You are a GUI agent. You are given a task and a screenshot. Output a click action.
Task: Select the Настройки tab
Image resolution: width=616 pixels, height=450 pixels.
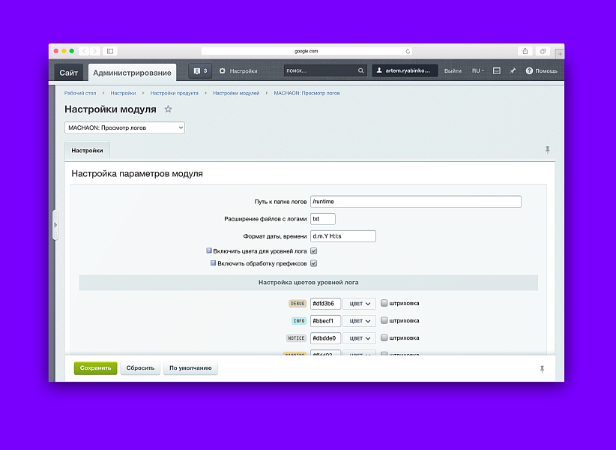pyautogui.click(x=88, y=151)
